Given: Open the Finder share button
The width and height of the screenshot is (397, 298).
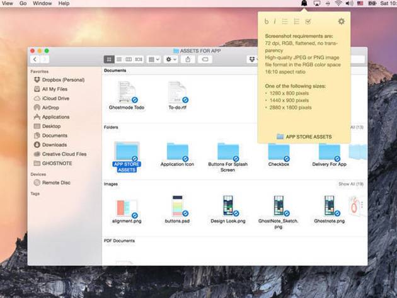Looking at the screenshot, I should point(188,59).
